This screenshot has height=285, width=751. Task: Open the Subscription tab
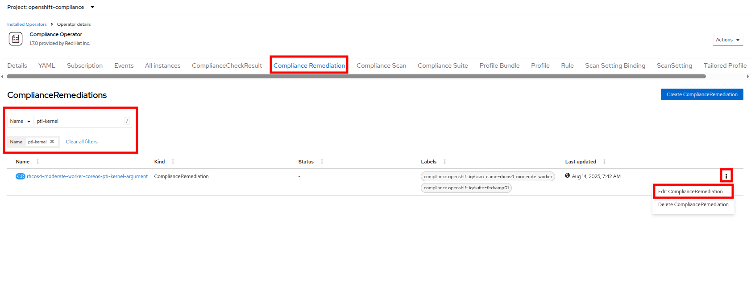(x=85, y=65)
